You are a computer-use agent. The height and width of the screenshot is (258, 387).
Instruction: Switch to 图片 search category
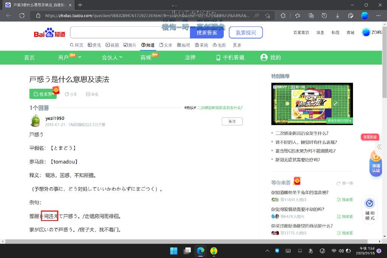pos(130,45)
